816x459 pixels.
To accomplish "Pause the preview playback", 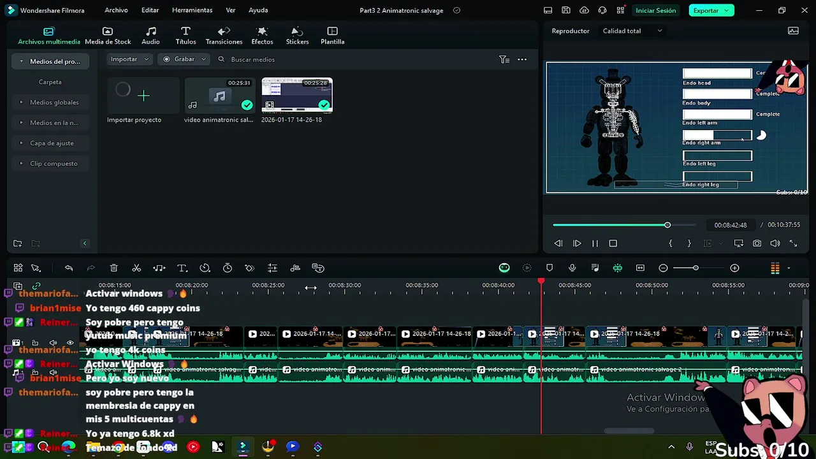I will (595, 244).
